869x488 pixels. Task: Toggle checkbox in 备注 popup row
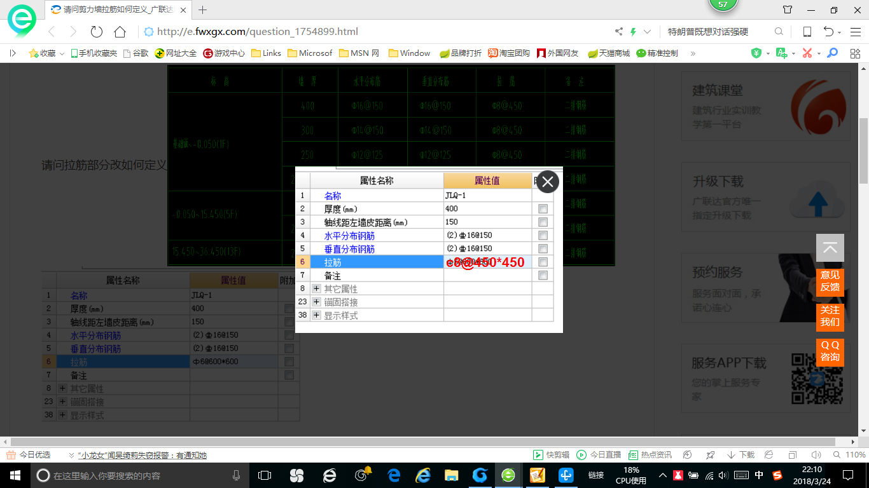pyautogui.click(x=543, y=275)
